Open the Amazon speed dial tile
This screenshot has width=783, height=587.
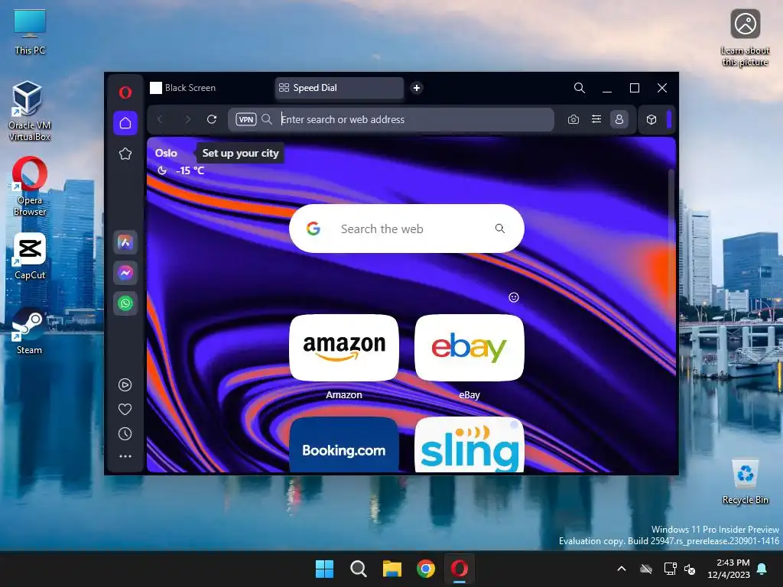tap(344, 348)
